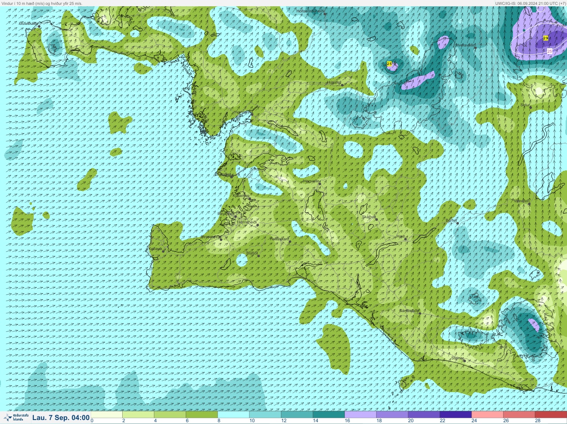Select the 24–26 m/s light pink legend swatch
Screen dimensions: 567x424
pos(488,415)
